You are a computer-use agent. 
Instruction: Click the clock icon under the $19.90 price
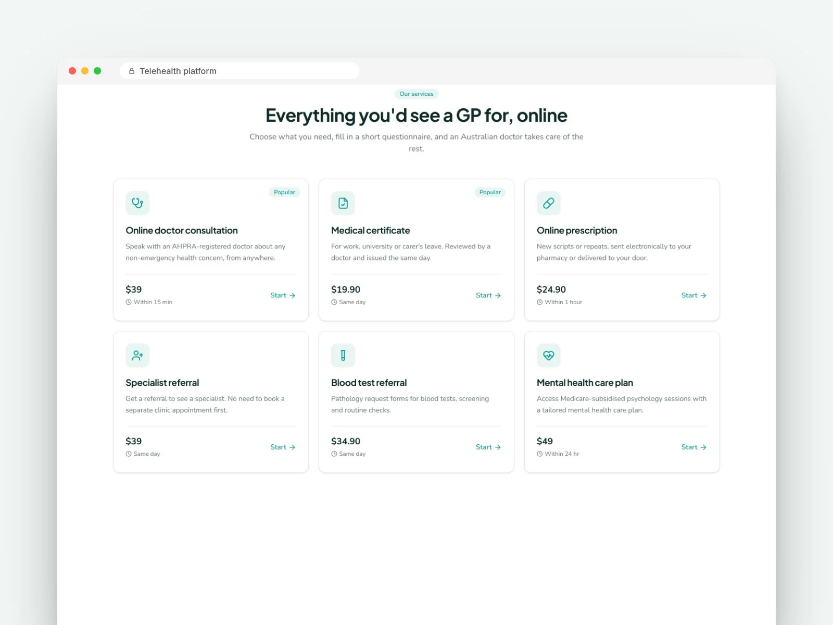(x=334, y=302)
